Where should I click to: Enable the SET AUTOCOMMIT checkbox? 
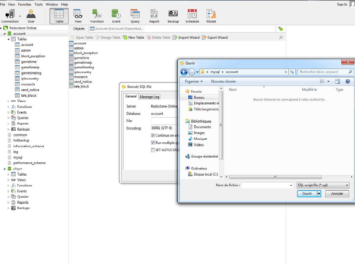[x=153, y=150]
